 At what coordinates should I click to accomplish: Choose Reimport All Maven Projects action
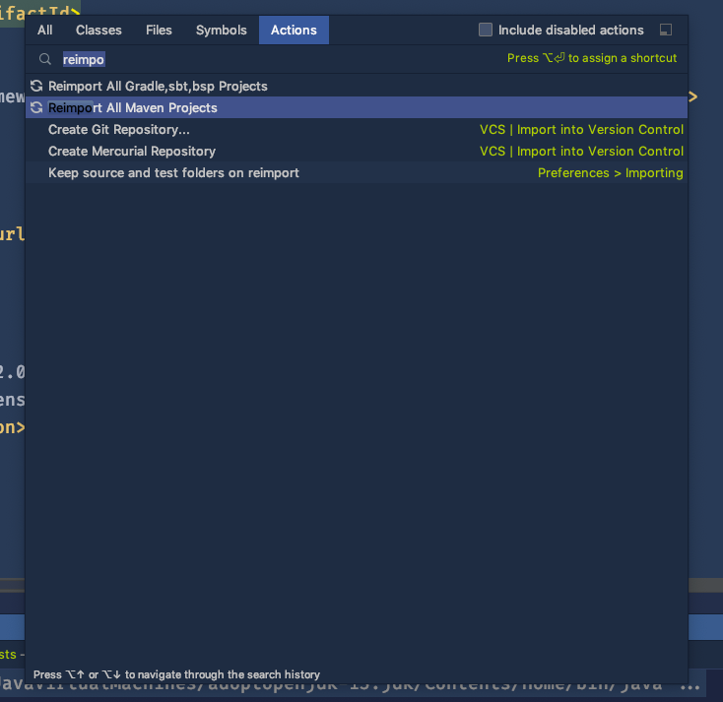(357, 107)
